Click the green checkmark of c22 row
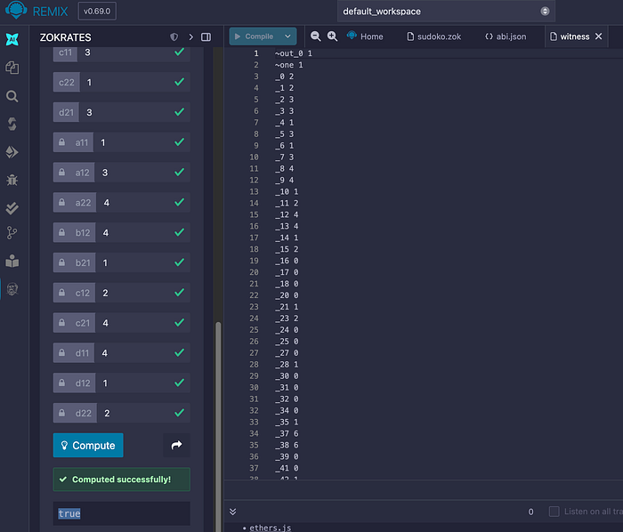 point(179,82)
